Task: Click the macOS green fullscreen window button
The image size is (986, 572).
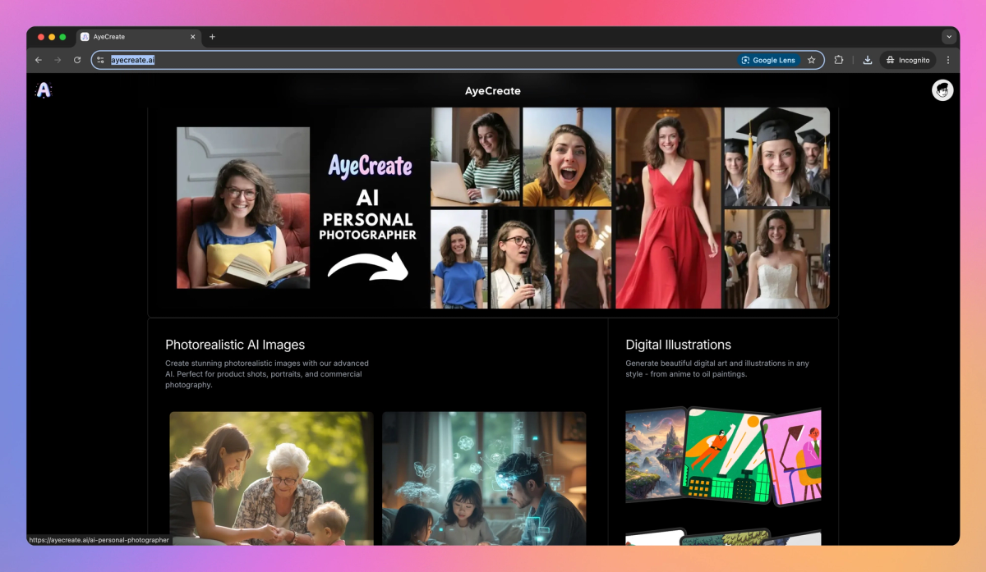Action: [63, 37]
